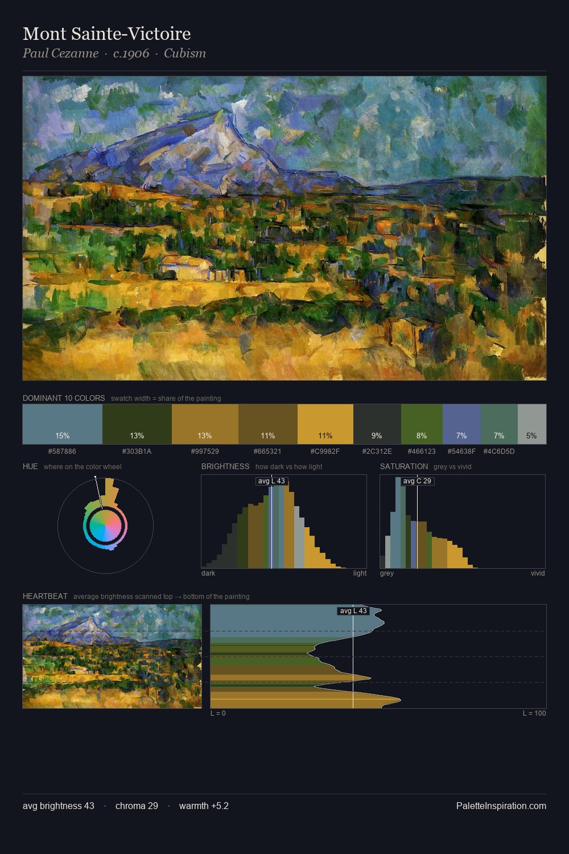Click the "avg C 29" marker in the Saturation histogram
Screen dimensions: 569x854
(x=417, y=481)
